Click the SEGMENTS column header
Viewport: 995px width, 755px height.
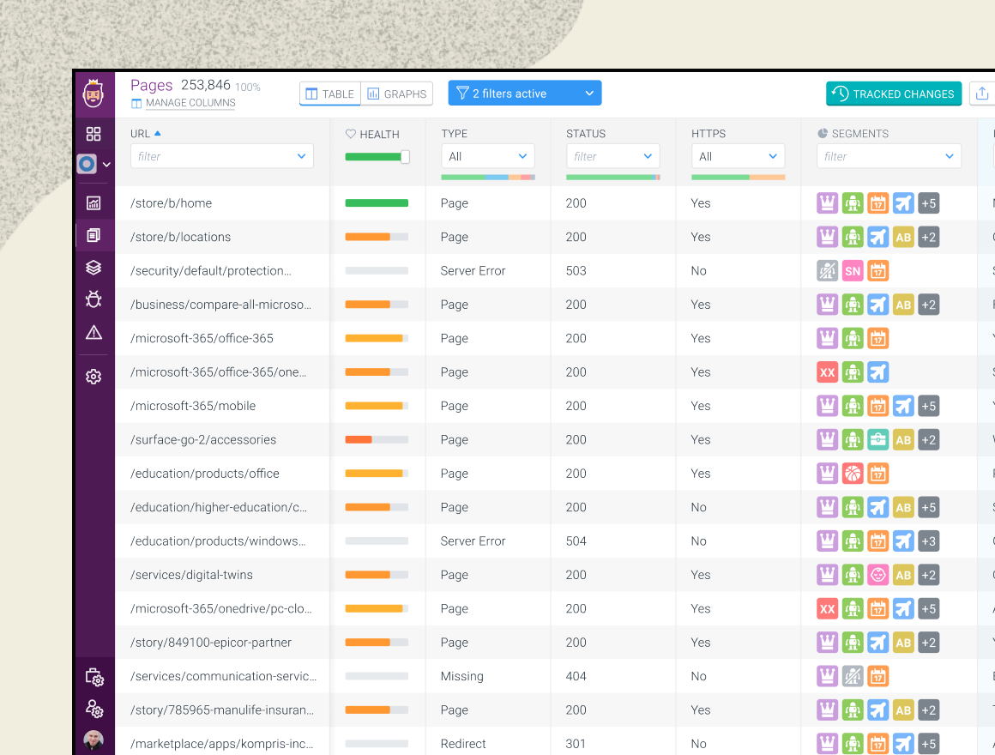[859, 134]
